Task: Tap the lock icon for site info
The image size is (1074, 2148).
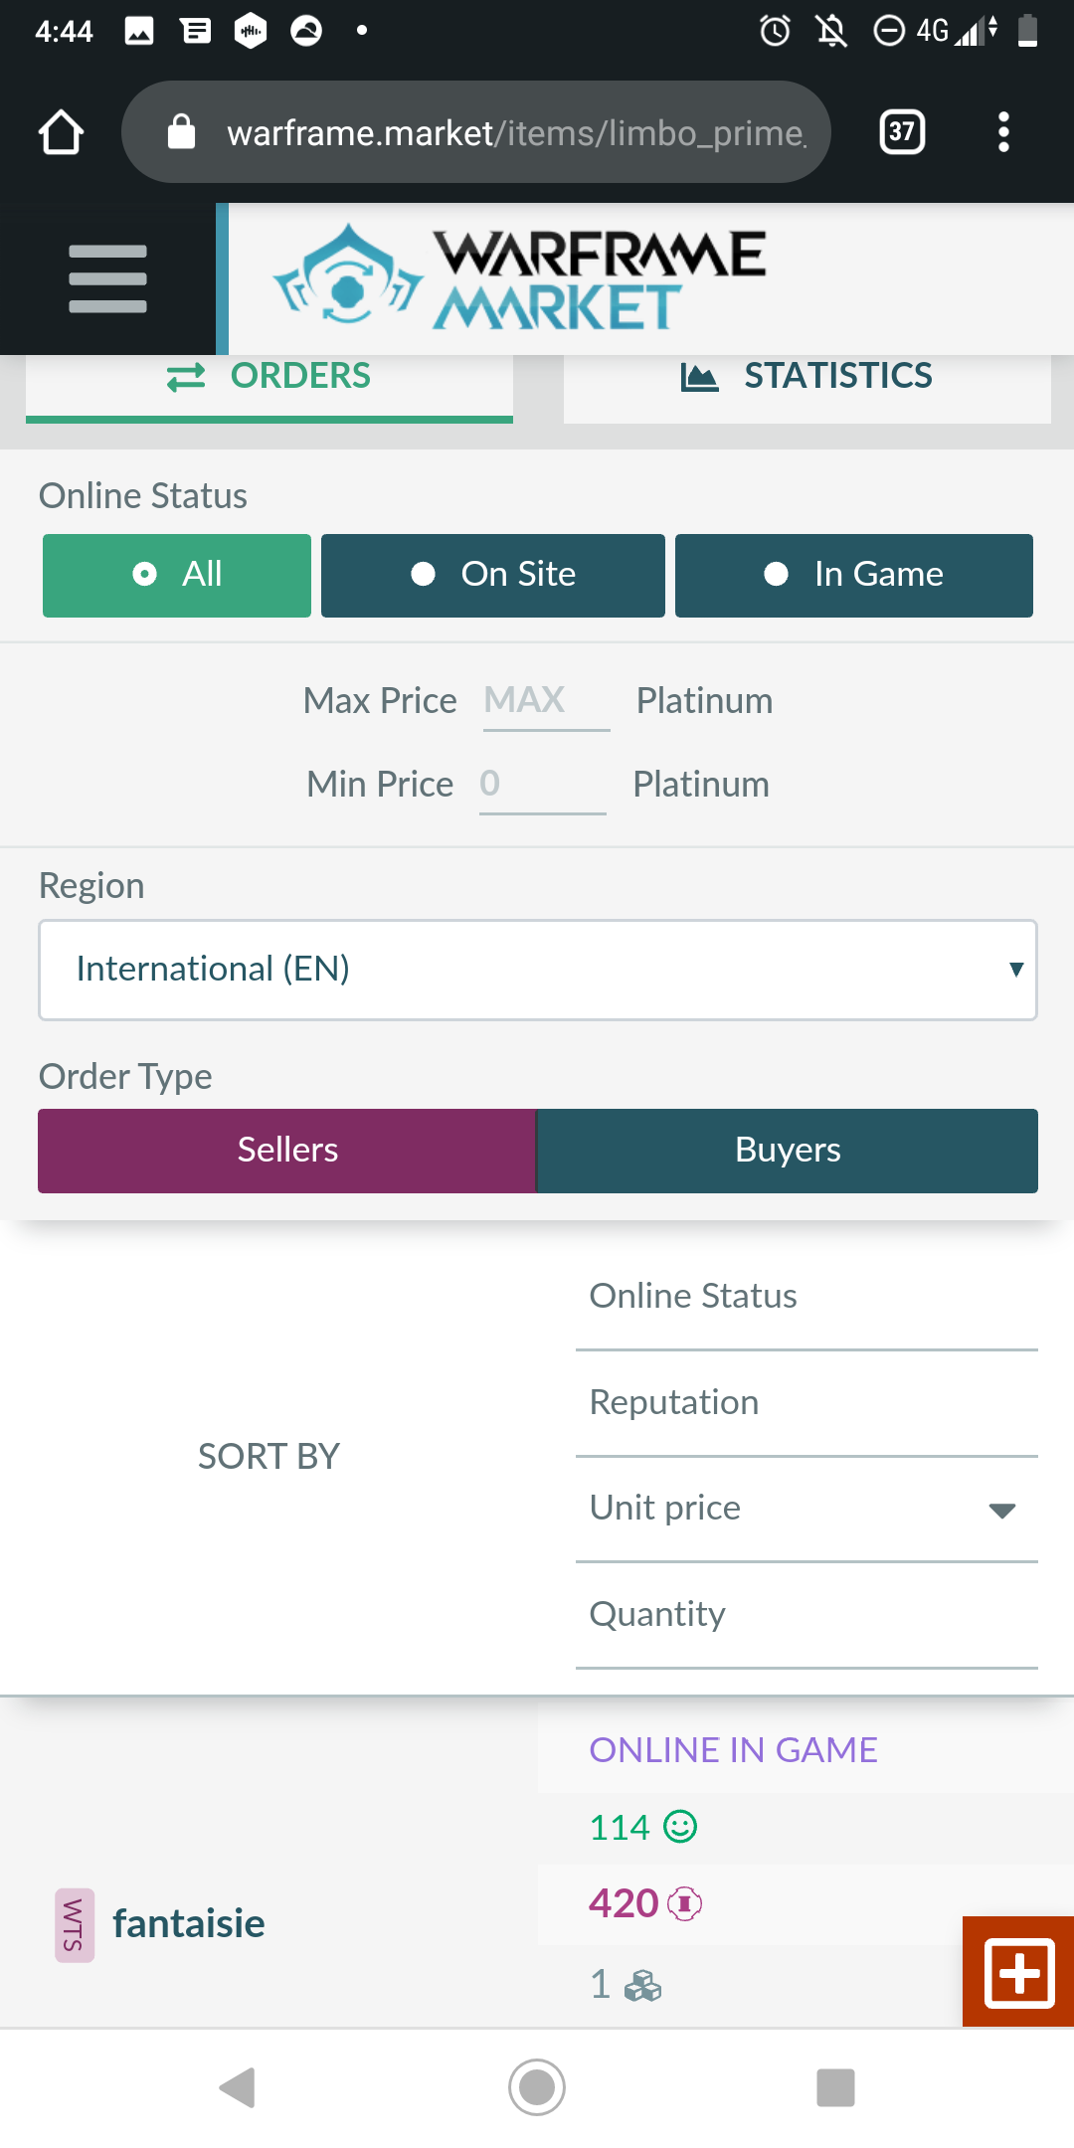Action: click(181, 131)
